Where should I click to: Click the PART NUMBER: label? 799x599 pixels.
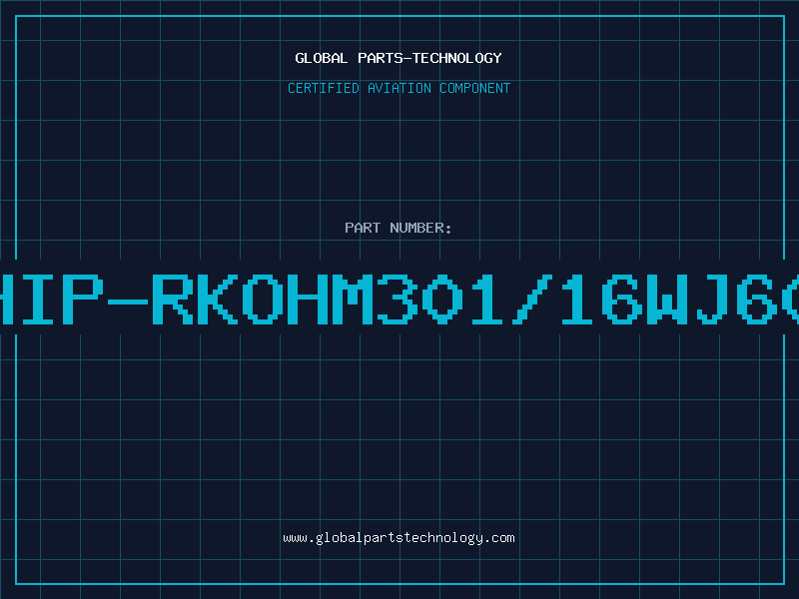[x=399, y=228]
